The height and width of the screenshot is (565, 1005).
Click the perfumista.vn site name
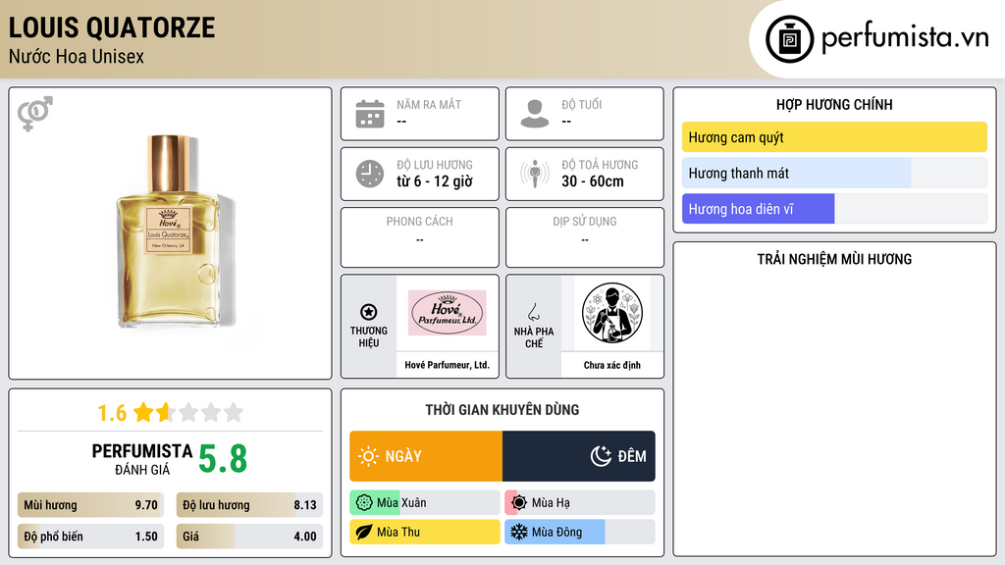pos(906,38)
